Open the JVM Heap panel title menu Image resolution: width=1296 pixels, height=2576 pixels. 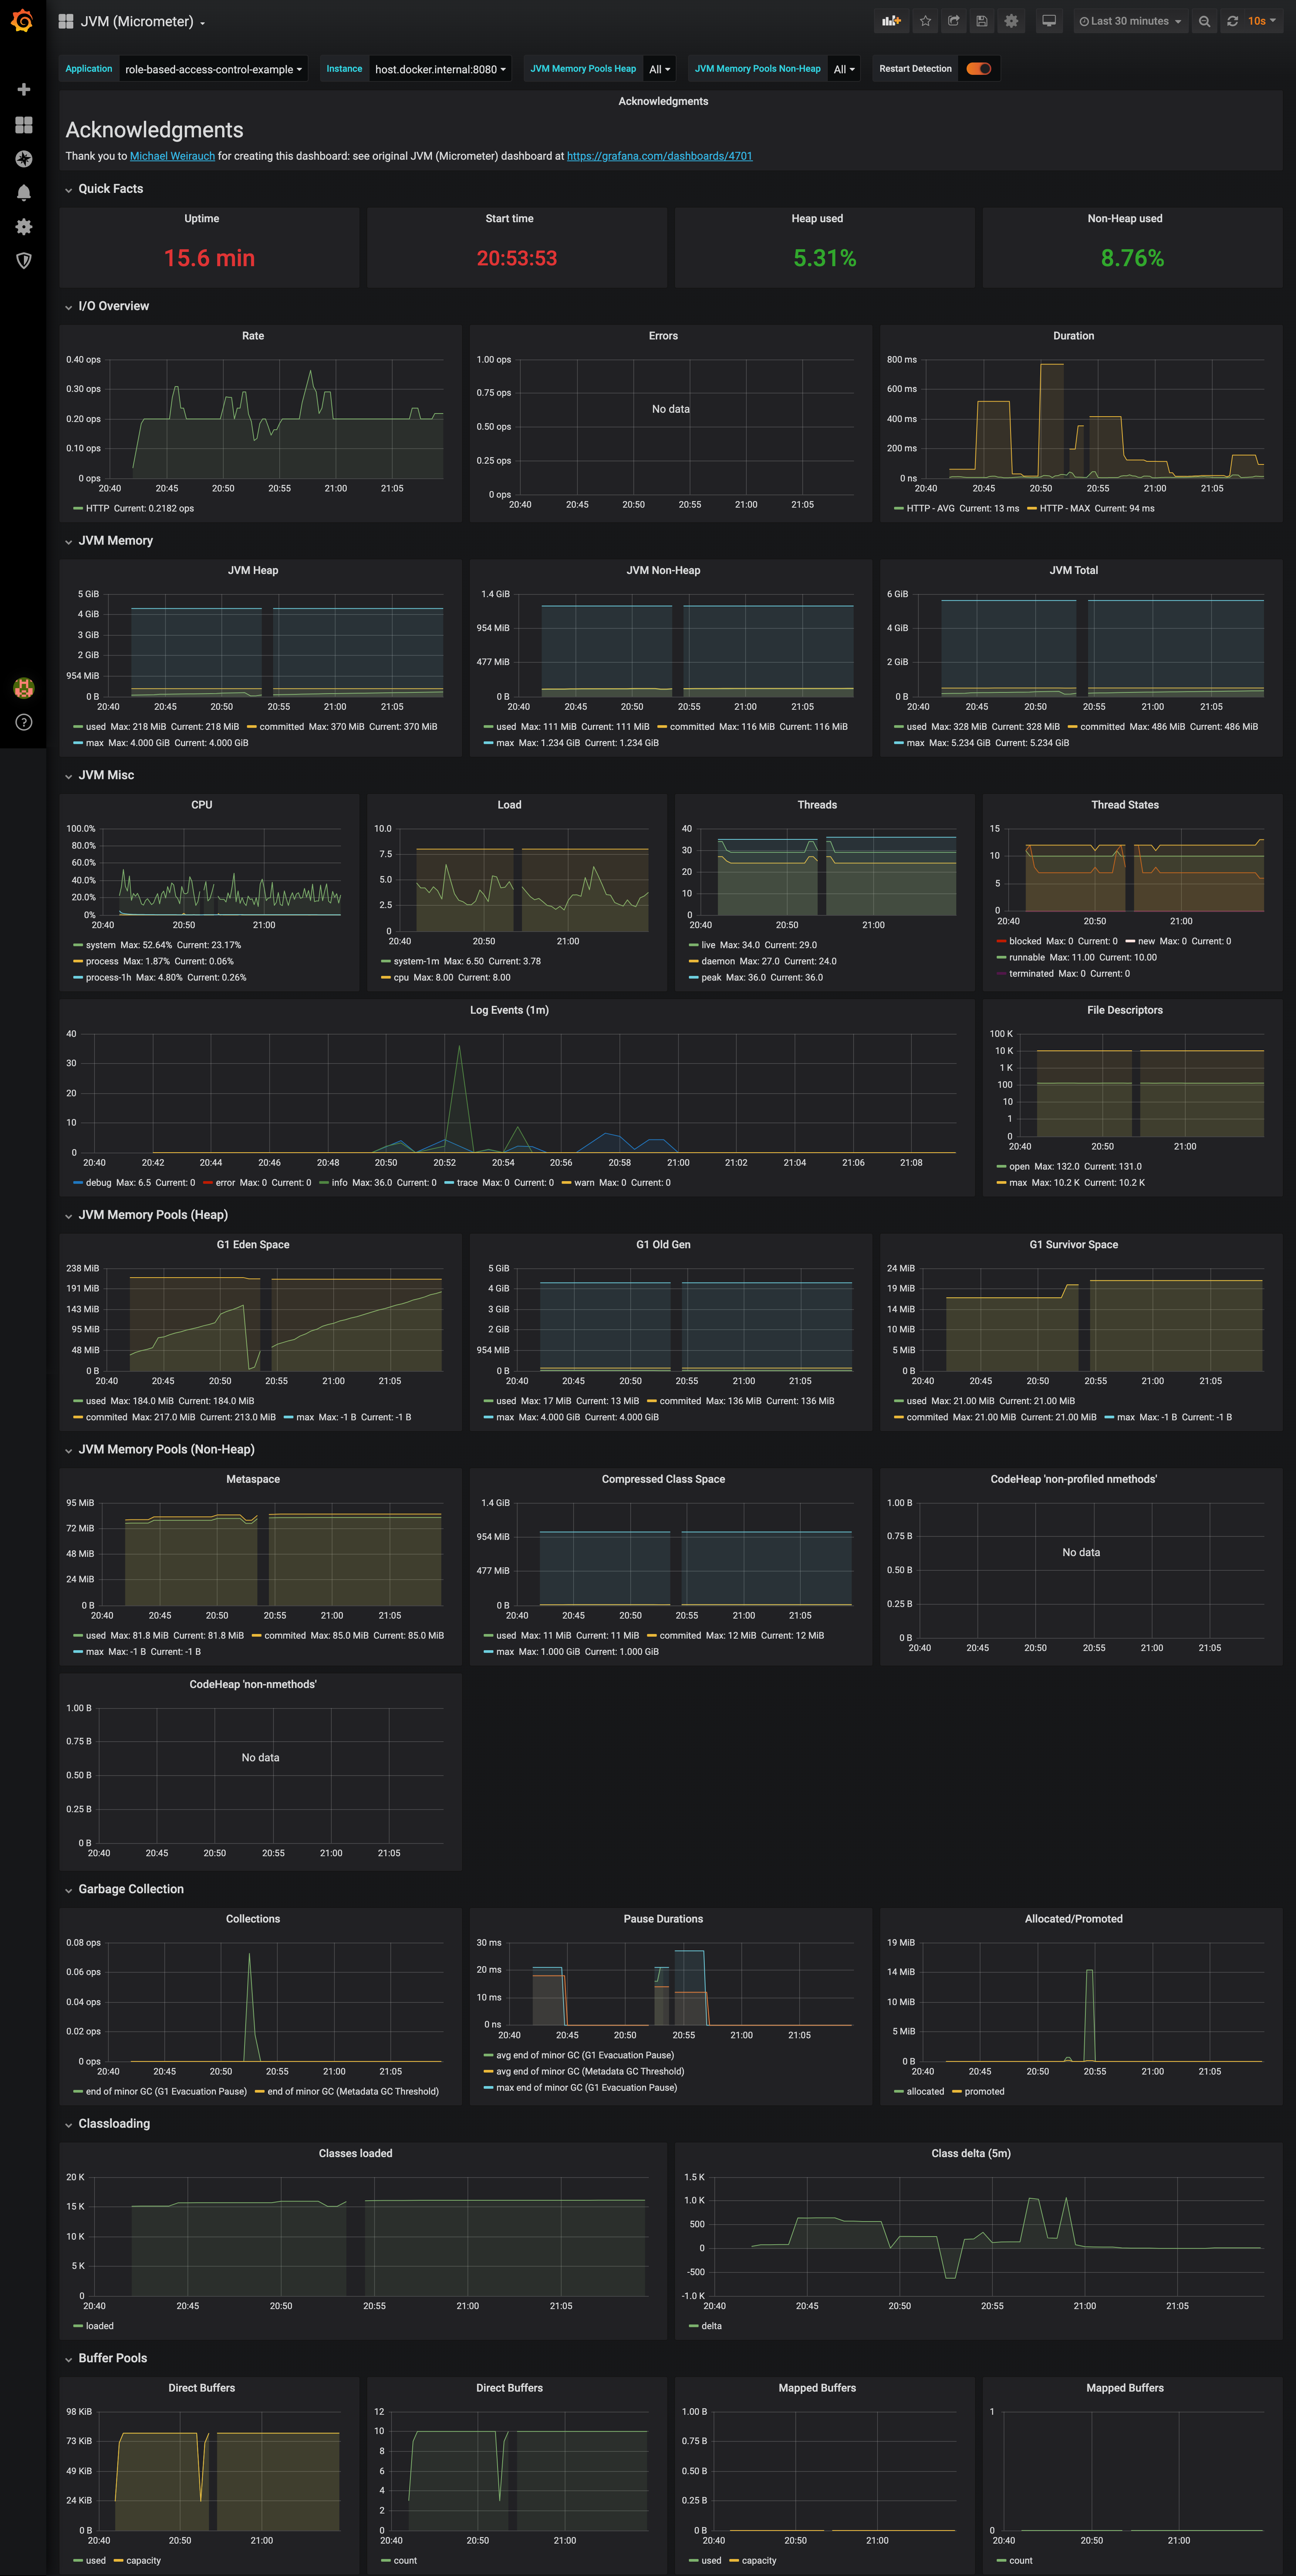coord(253,570)
